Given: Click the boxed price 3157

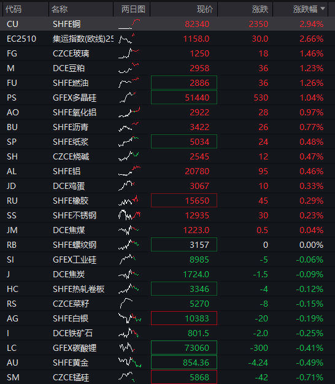Looking at the screenshot, I should coord(184,245).
